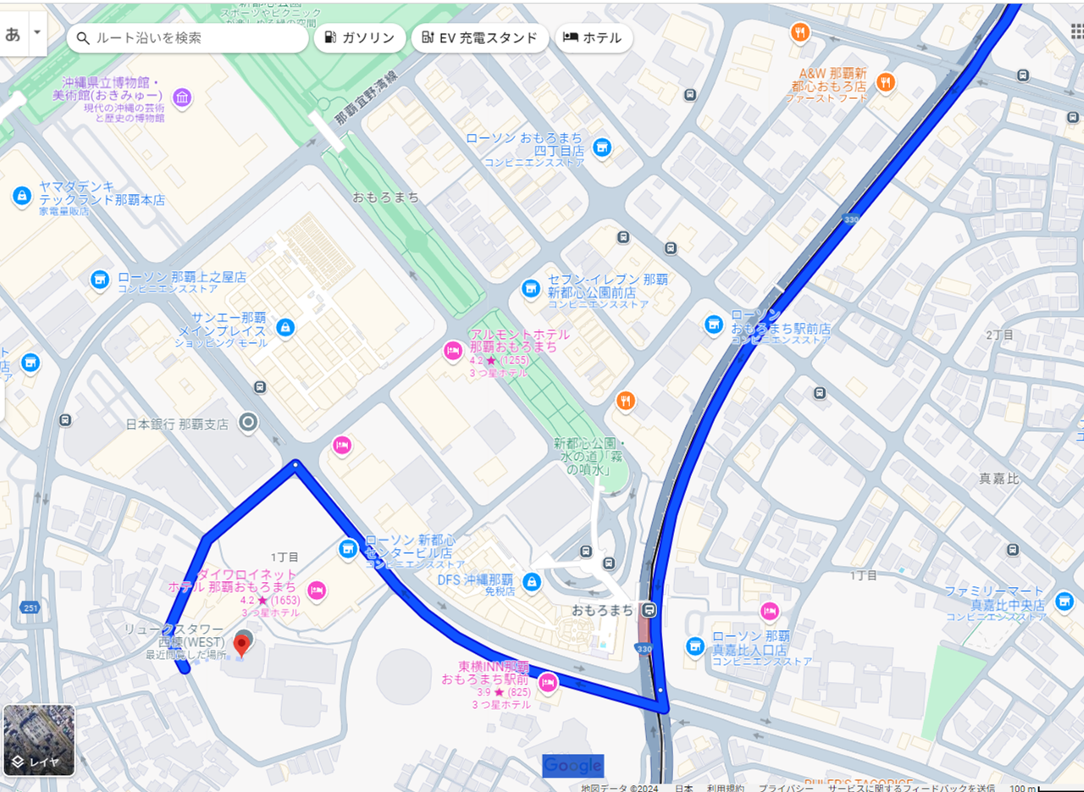Click the Daiwa Roynet Hotel pin
The width and height of the screenshot is (1084, 792).
[x=317, y=590]
